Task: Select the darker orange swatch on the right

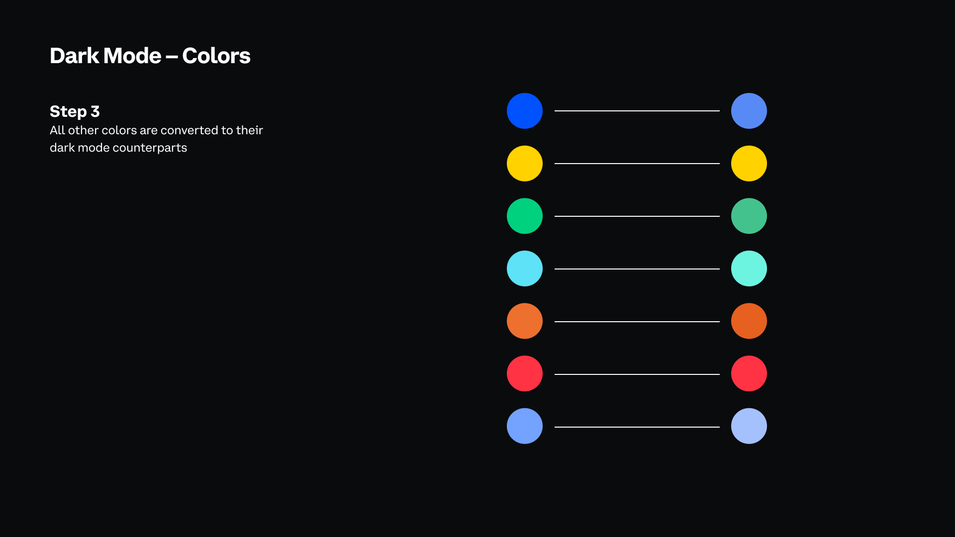Action: tap(749, 321)
